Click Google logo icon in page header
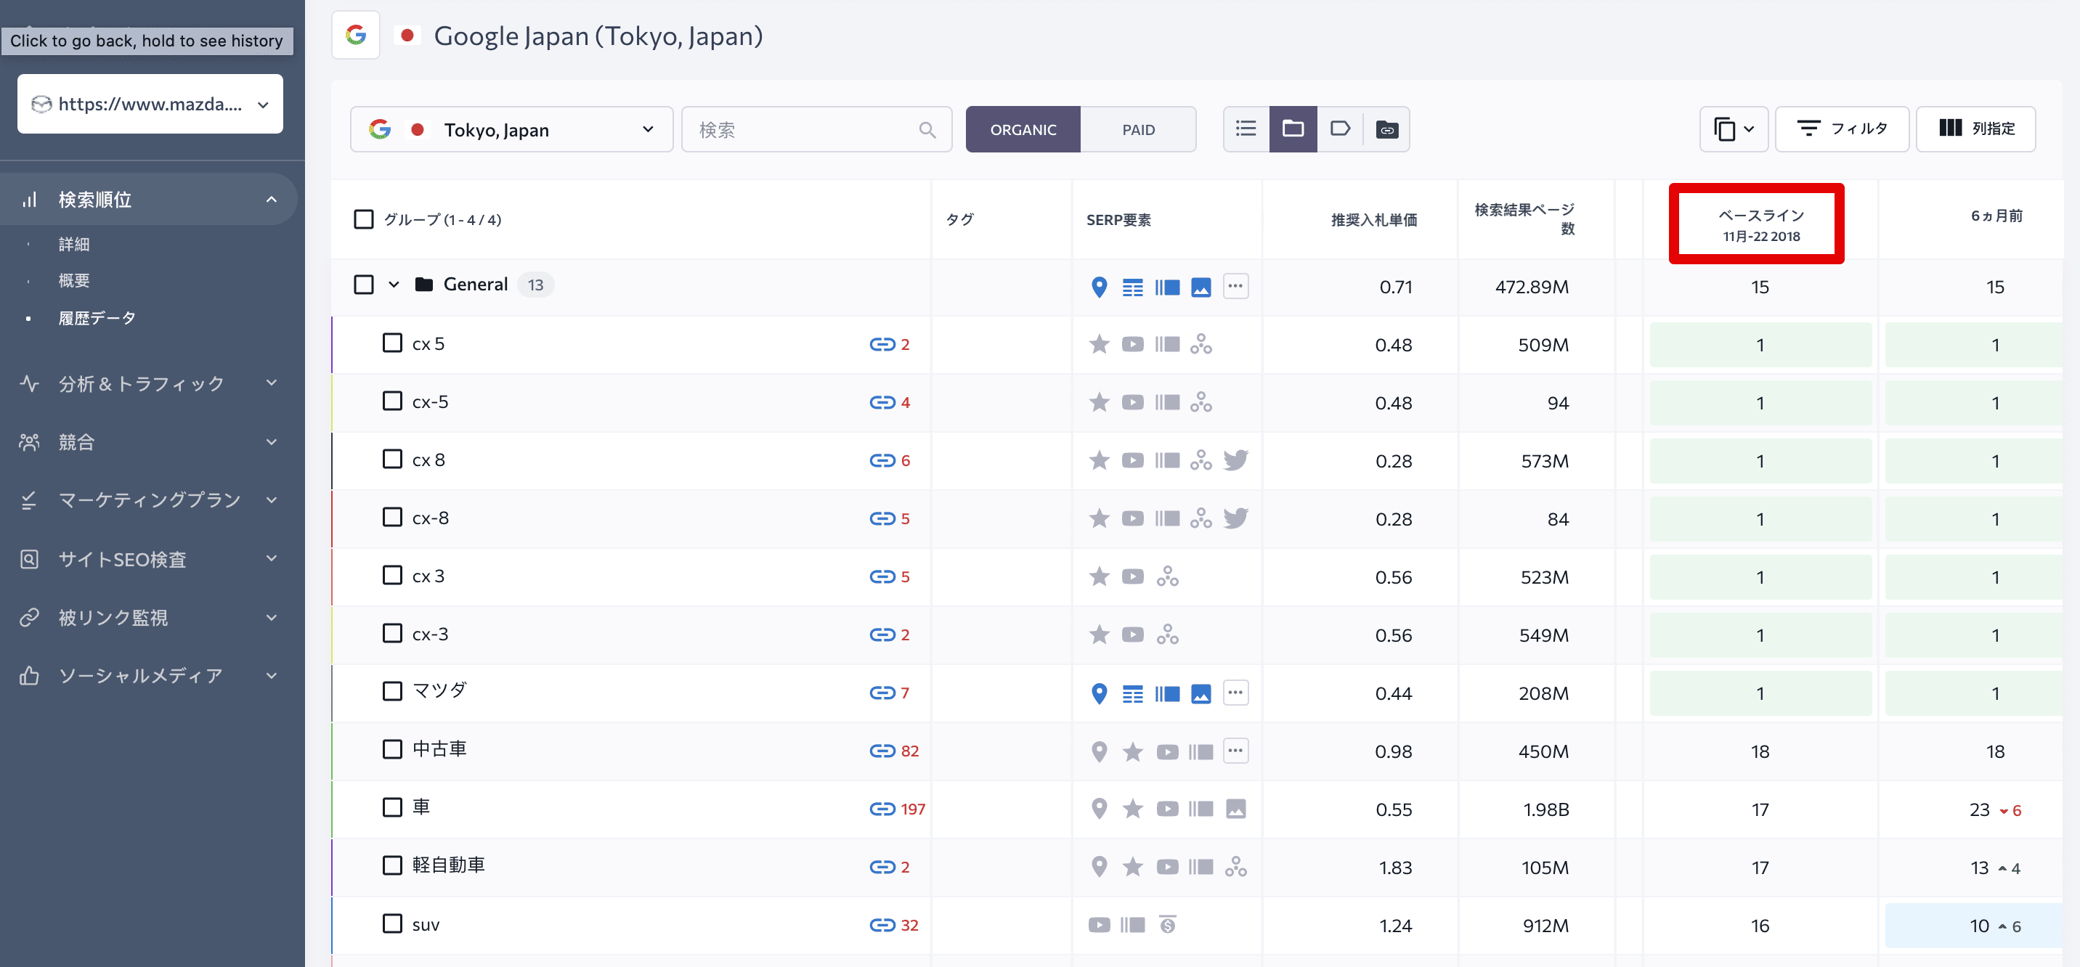Viewport: 2080px width, 967px height. click(356, 36)
